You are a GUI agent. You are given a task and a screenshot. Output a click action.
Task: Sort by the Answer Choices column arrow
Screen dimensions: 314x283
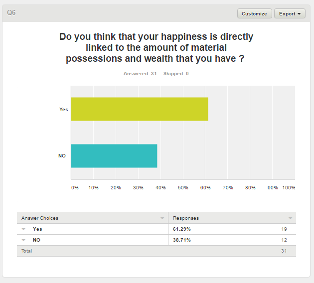pyautogui.click(x=162, y=218)
